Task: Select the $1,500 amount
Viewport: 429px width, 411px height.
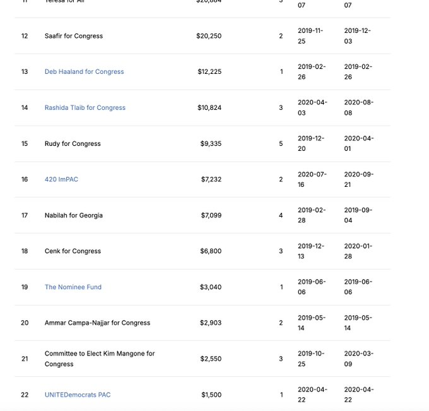Action: (x=211, y=395)
